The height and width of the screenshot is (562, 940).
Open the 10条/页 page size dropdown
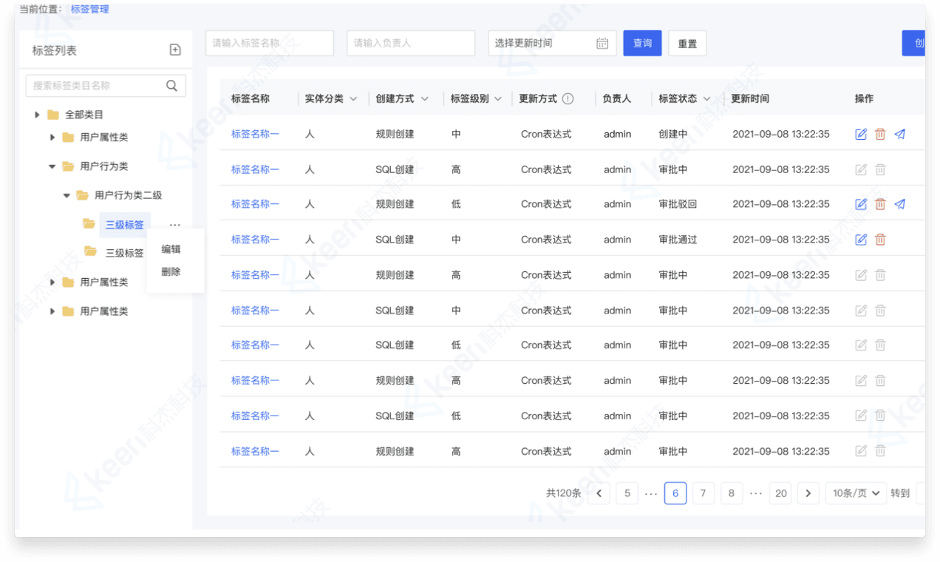coord(856,493)
